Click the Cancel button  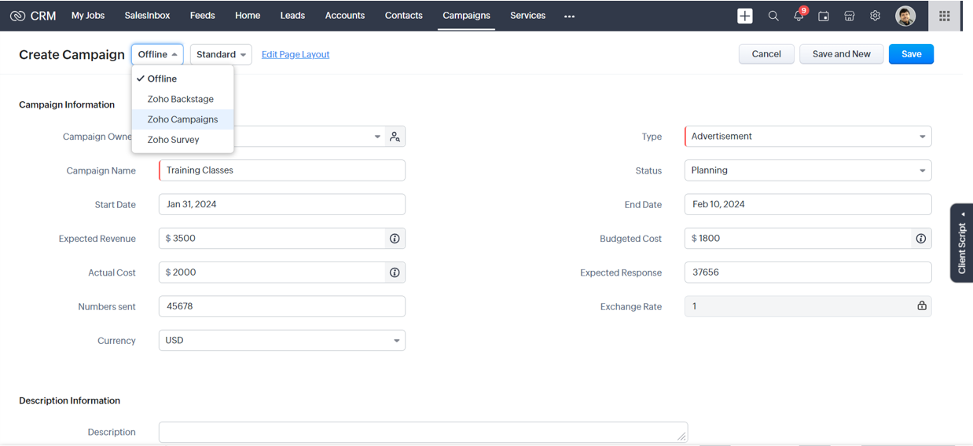click(x=766, y=54)
